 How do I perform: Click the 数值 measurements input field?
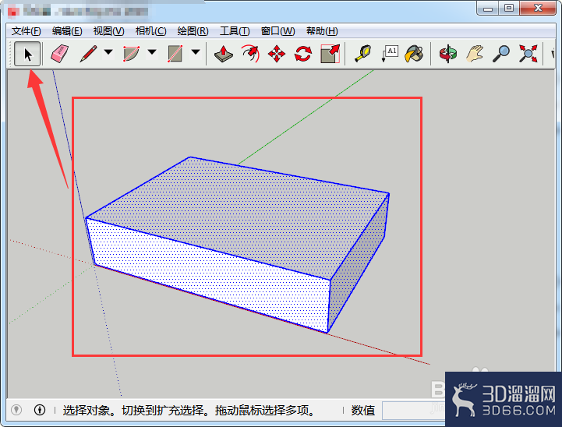pos(414,411)
